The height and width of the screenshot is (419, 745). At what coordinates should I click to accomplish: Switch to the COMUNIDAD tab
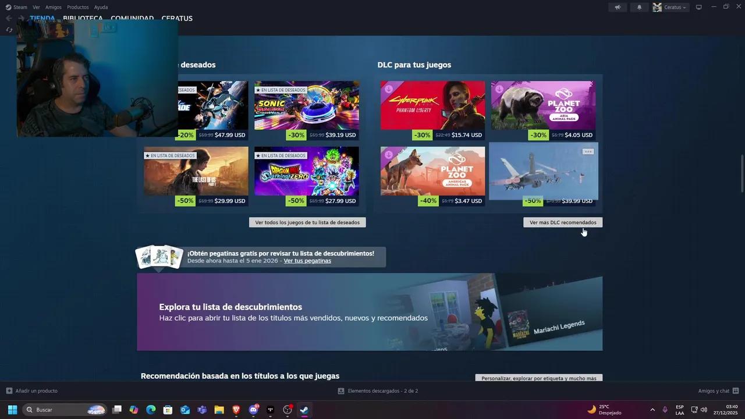pyautogui.click(x=132, y=19)
